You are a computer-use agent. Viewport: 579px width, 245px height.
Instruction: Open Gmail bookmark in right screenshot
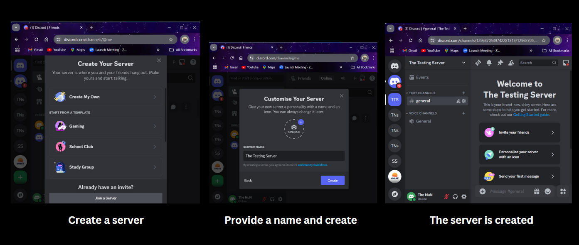coord(409,51)
